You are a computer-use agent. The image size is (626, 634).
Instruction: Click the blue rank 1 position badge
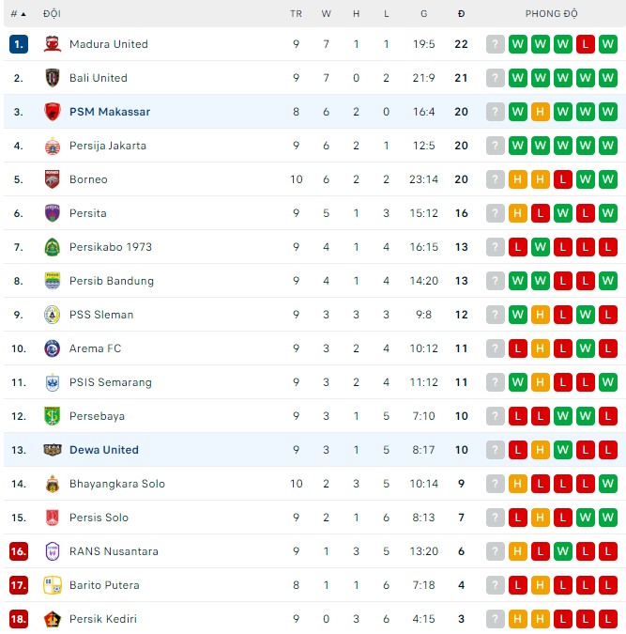tap(19, 44)
